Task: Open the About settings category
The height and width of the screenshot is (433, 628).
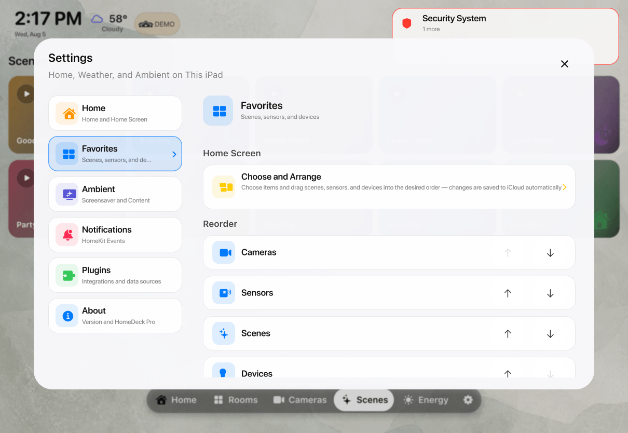Action: click(115, 316)
